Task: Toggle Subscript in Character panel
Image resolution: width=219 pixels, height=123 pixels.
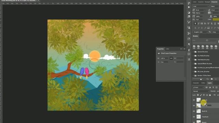Action: coord(211,24)
